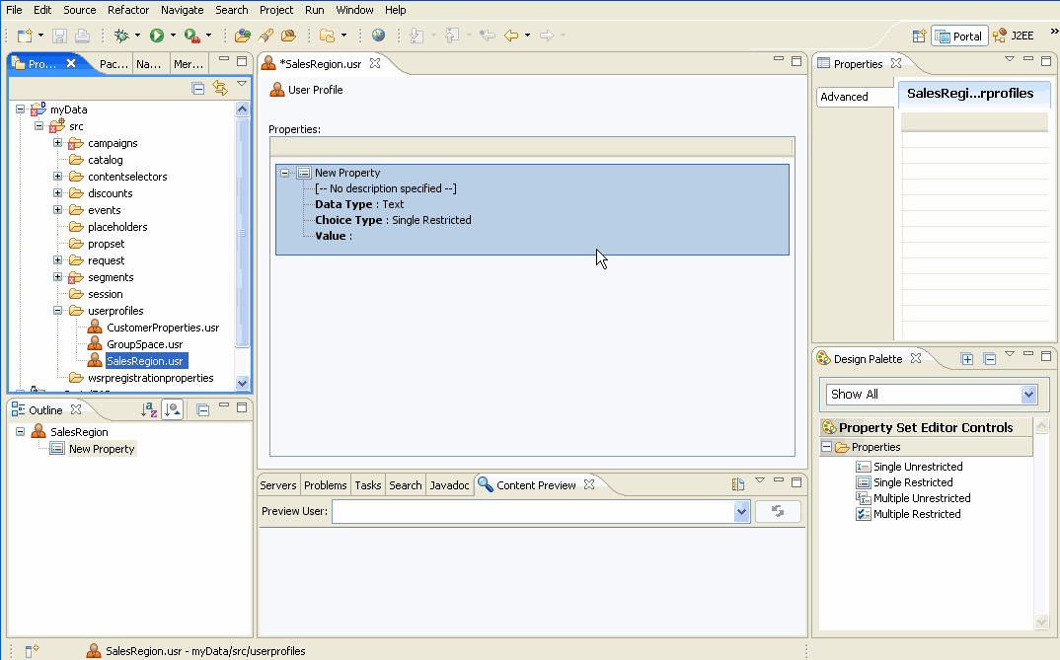The image size is (1060, 660).
Task: Expand the contentselectors folder
Action: (57, 176)
